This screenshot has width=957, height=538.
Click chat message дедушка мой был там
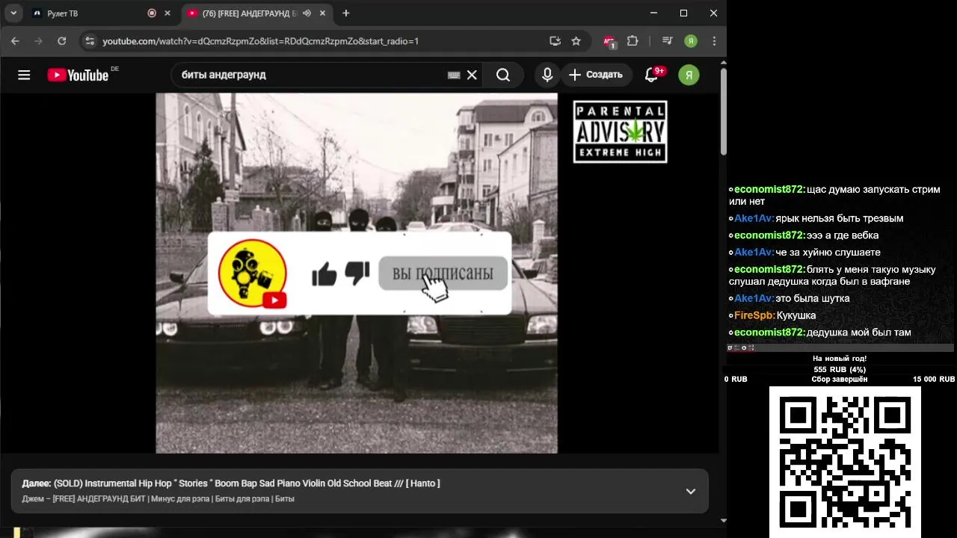pos(859,333)
